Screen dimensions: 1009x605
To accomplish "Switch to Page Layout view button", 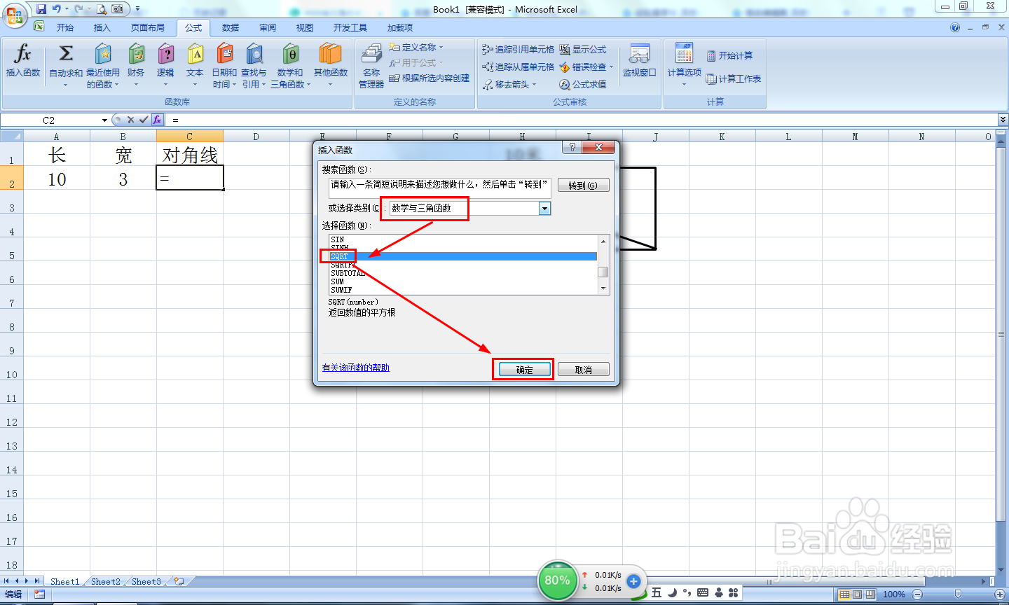I will tap(857, 594).
